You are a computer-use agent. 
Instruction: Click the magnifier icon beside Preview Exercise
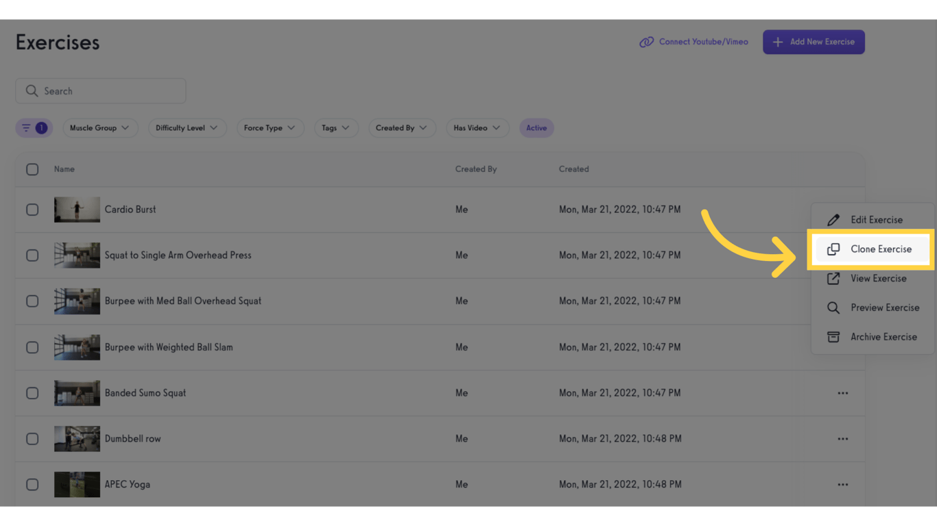tap(833, 308)
